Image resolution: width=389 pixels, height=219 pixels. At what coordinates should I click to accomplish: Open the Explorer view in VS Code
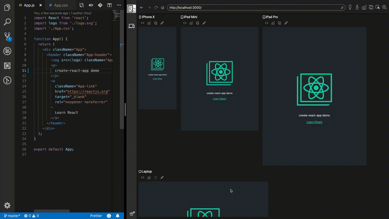tap(7, 8)
